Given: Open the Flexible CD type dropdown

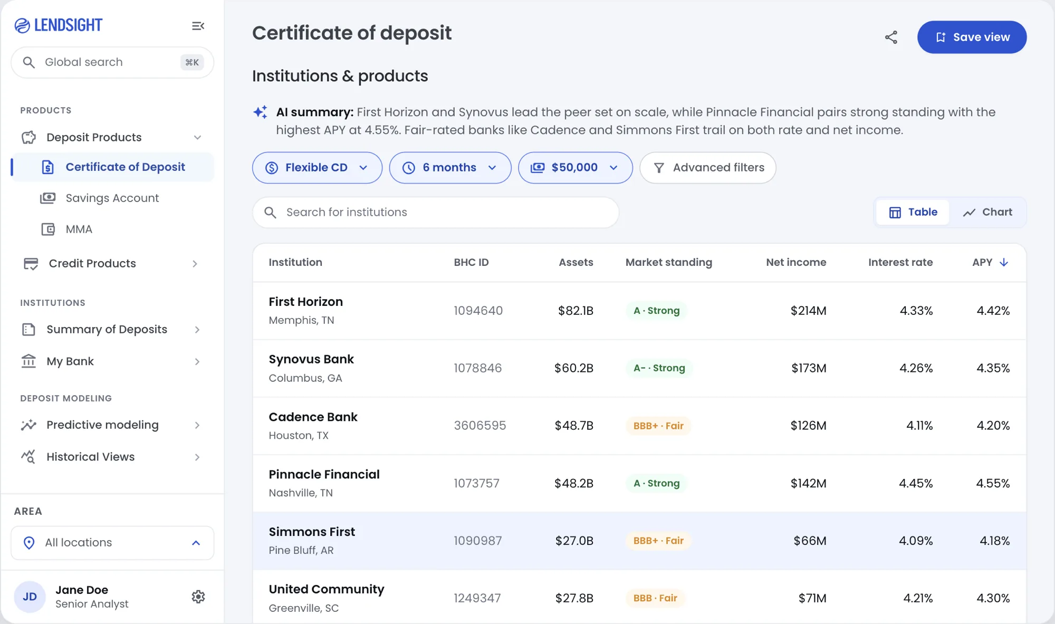Looking at the screenshot, I should pos(317,168).
